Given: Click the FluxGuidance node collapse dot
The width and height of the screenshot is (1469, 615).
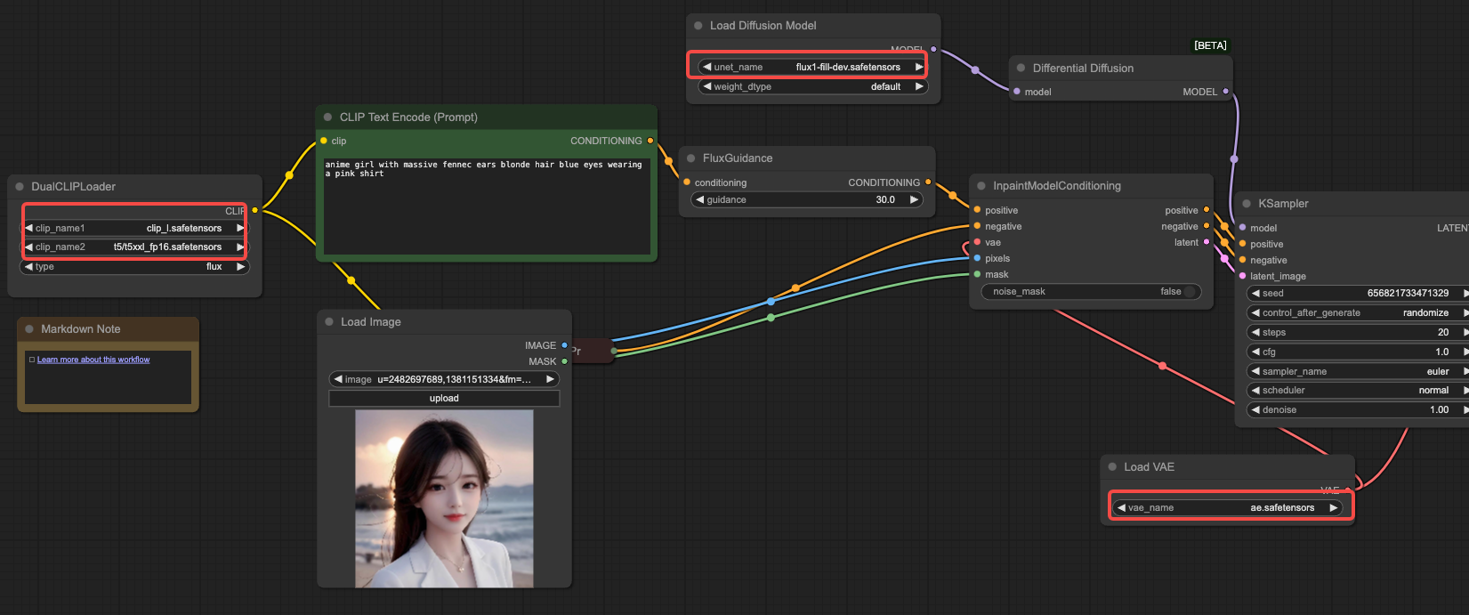Looking at the screenshot, I should point(691,158).
